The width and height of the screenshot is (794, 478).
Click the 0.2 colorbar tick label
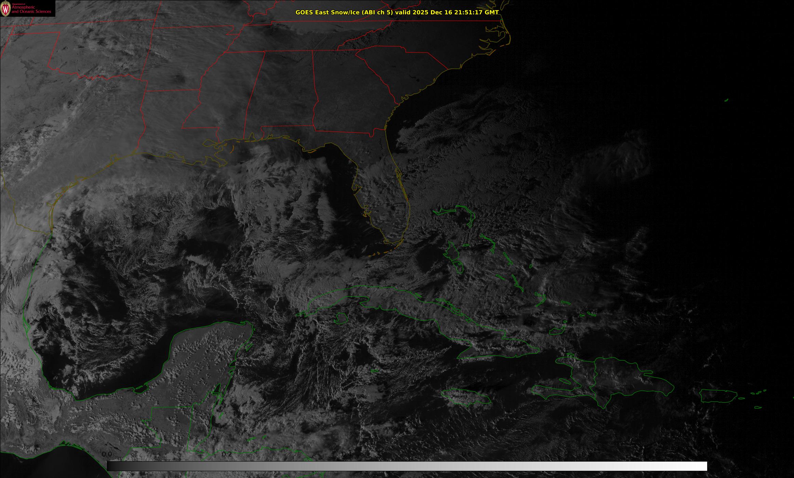pos(227,454)
